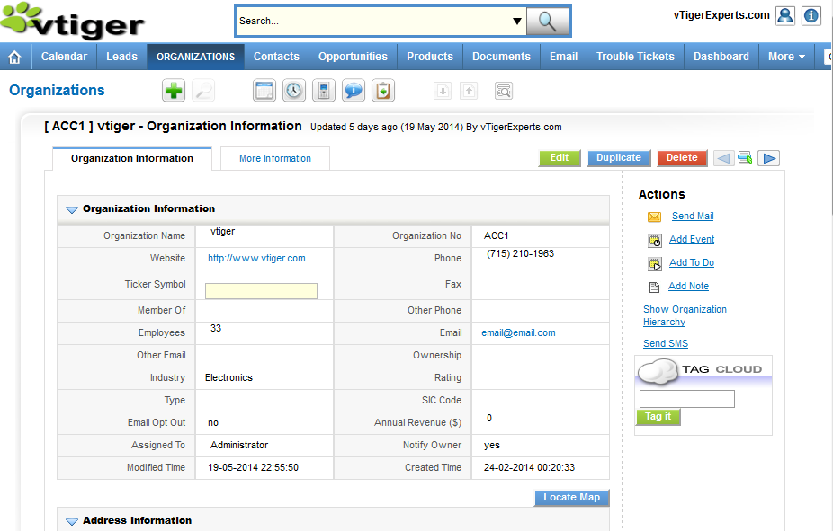This screenshot has width=833, height=531.
Task: Open the calculator toolbar icon
Action: (324, 91)
